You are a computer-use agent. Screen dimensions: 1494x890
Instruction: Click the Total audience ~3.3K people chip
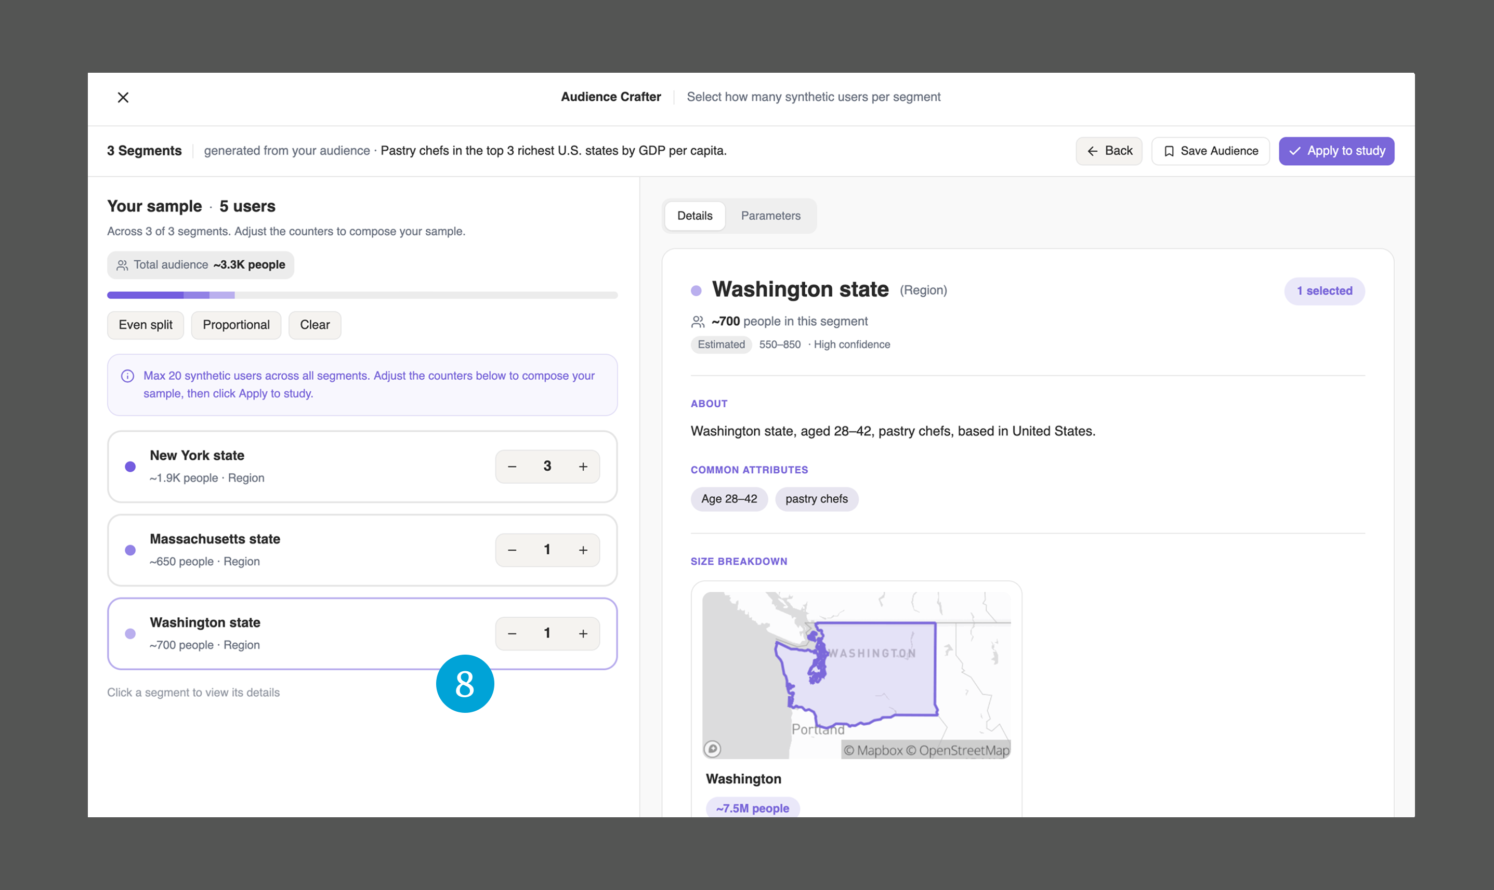click(201, 265)
